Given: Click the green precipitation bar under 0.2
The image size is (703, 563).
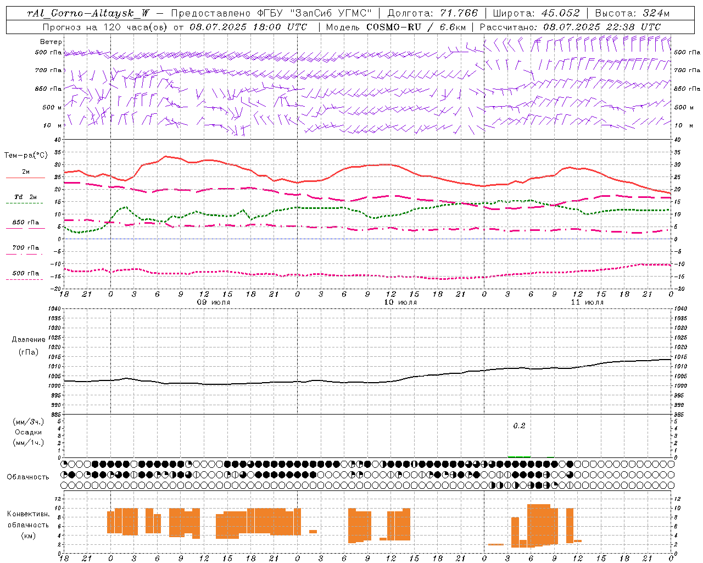Looking at the screenshot, I should [x=519, y=456].
